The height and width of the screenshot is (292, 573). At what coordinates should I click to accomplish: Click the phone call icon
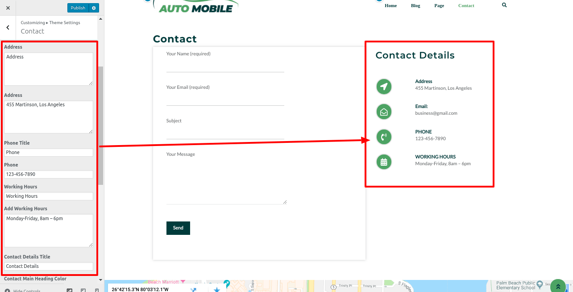384,137
